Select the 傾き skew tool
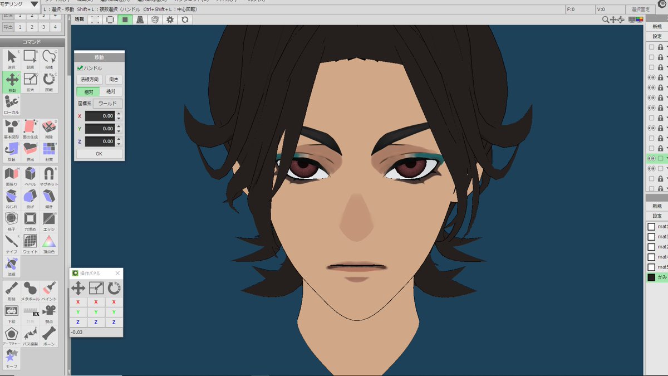The height and width of the screenshot is (376, 668). point(49,199)
